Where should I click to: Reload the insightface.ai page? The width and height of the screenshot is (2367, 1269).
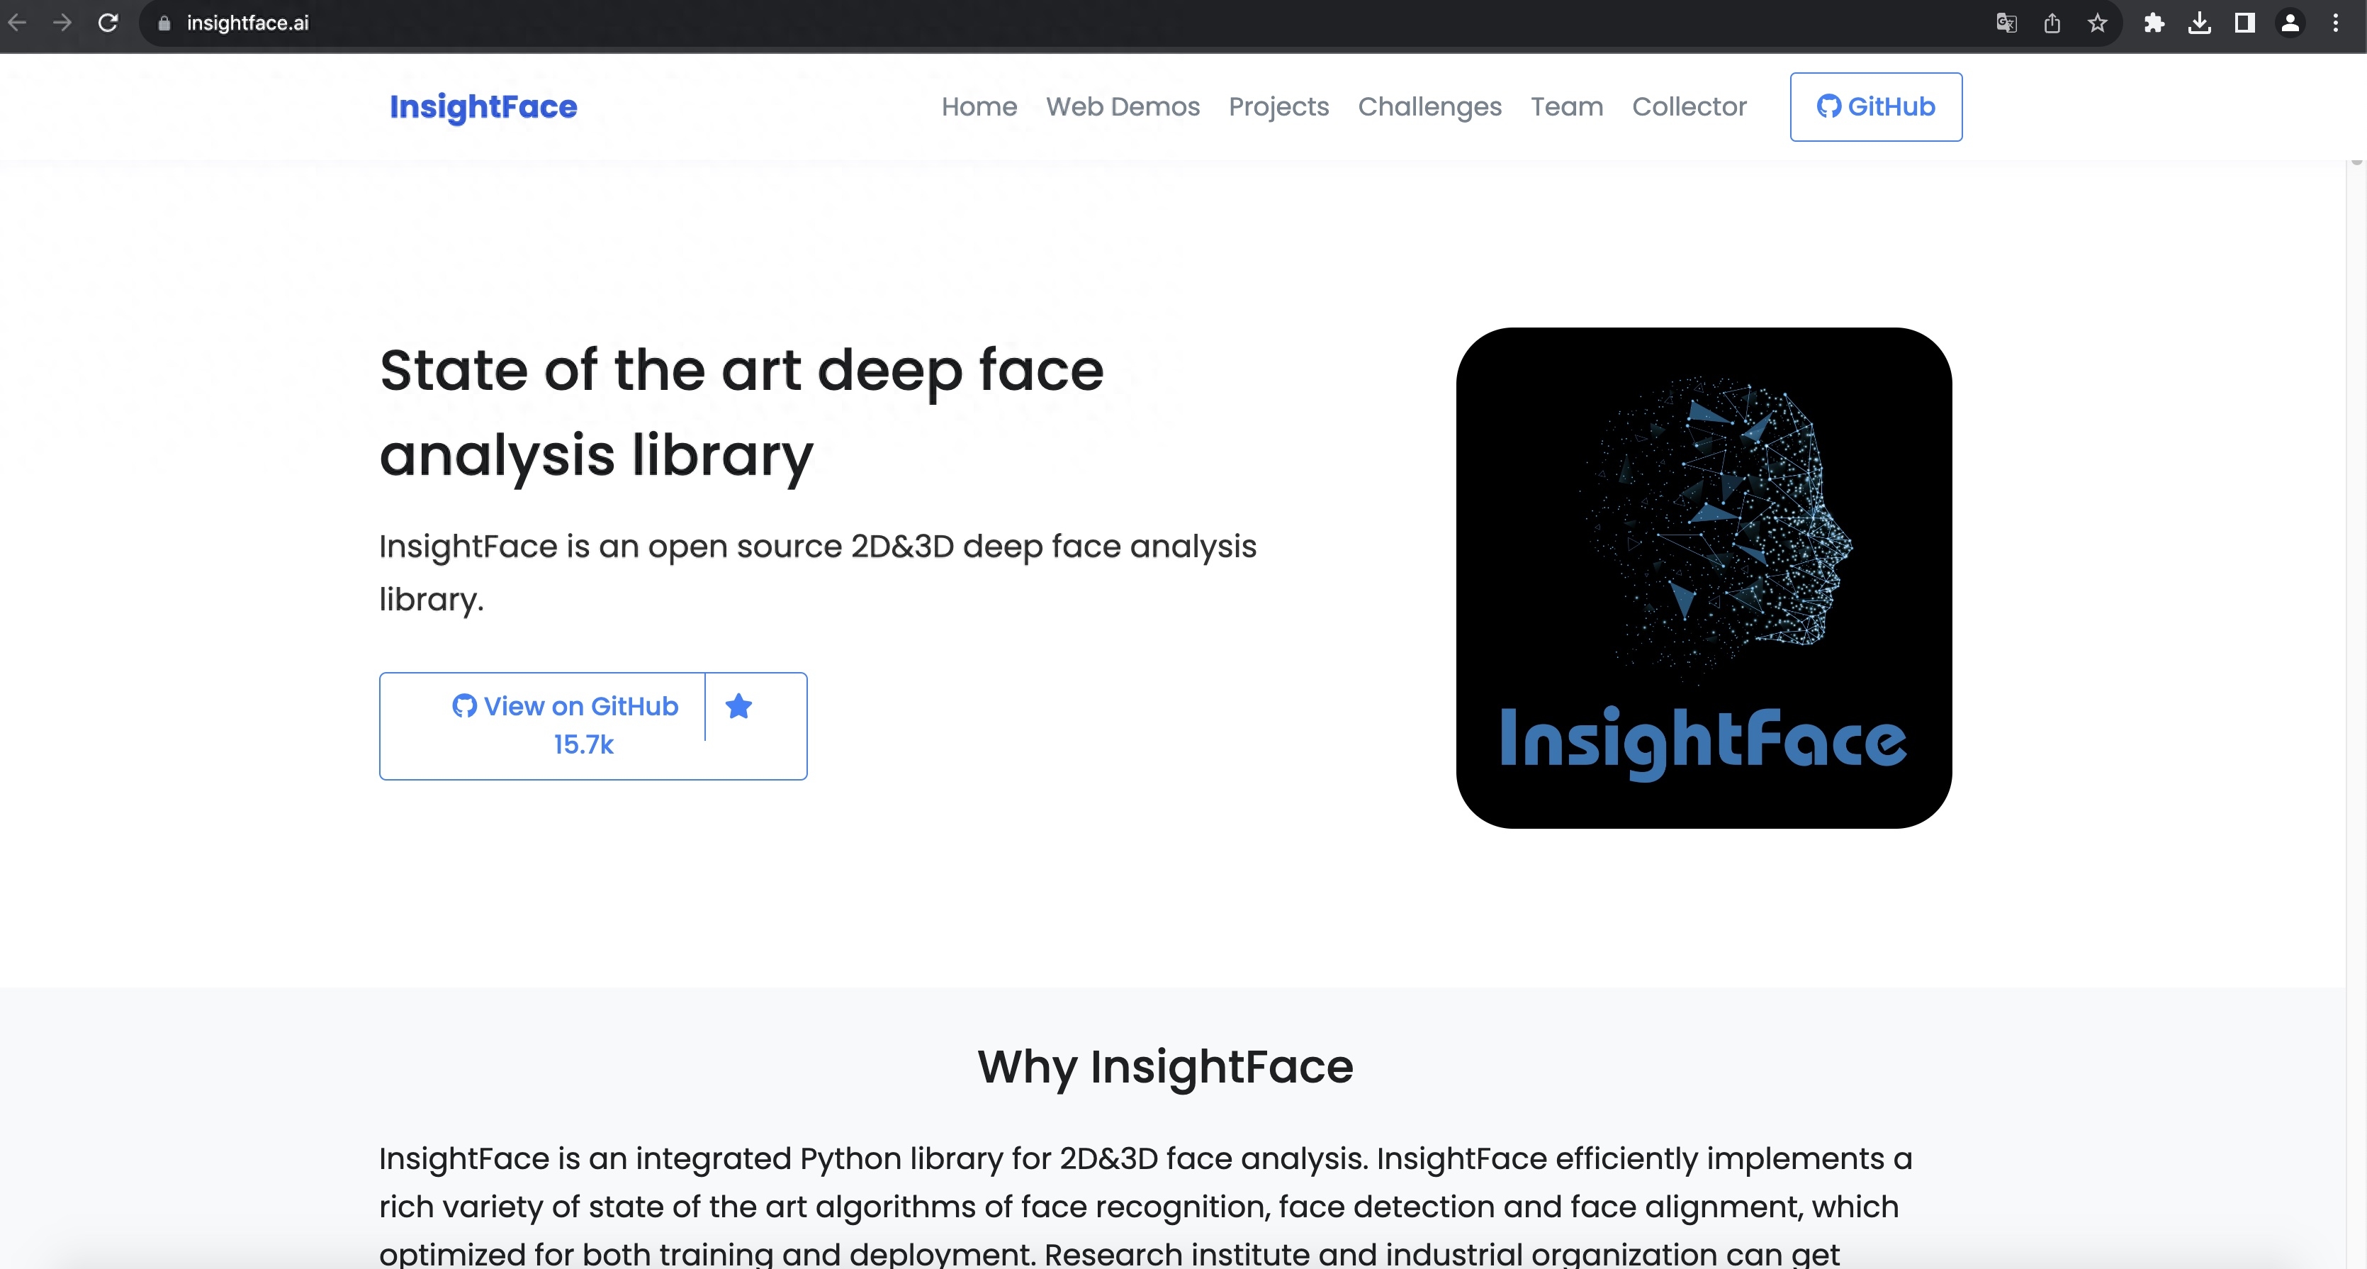click(x=108, y=22)
